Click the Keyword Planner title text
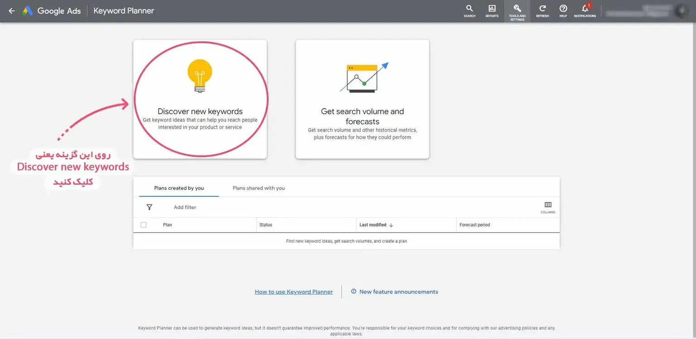The width and height of the screenshot is (696, 339). pos(124,11)
